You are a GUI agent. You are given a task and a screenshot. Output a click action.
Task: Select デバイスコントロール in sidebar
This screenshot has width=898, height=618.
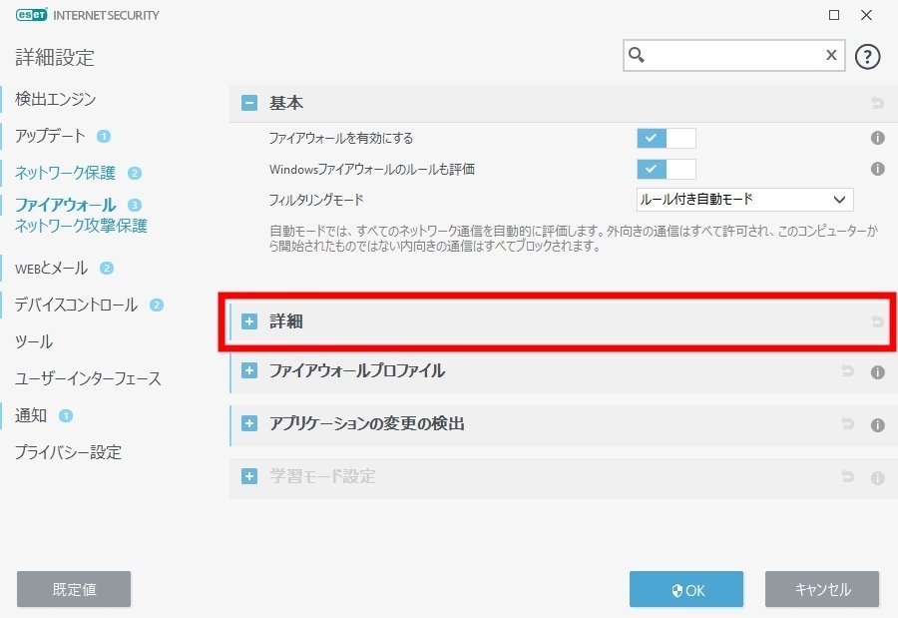(x=76, y=305)
